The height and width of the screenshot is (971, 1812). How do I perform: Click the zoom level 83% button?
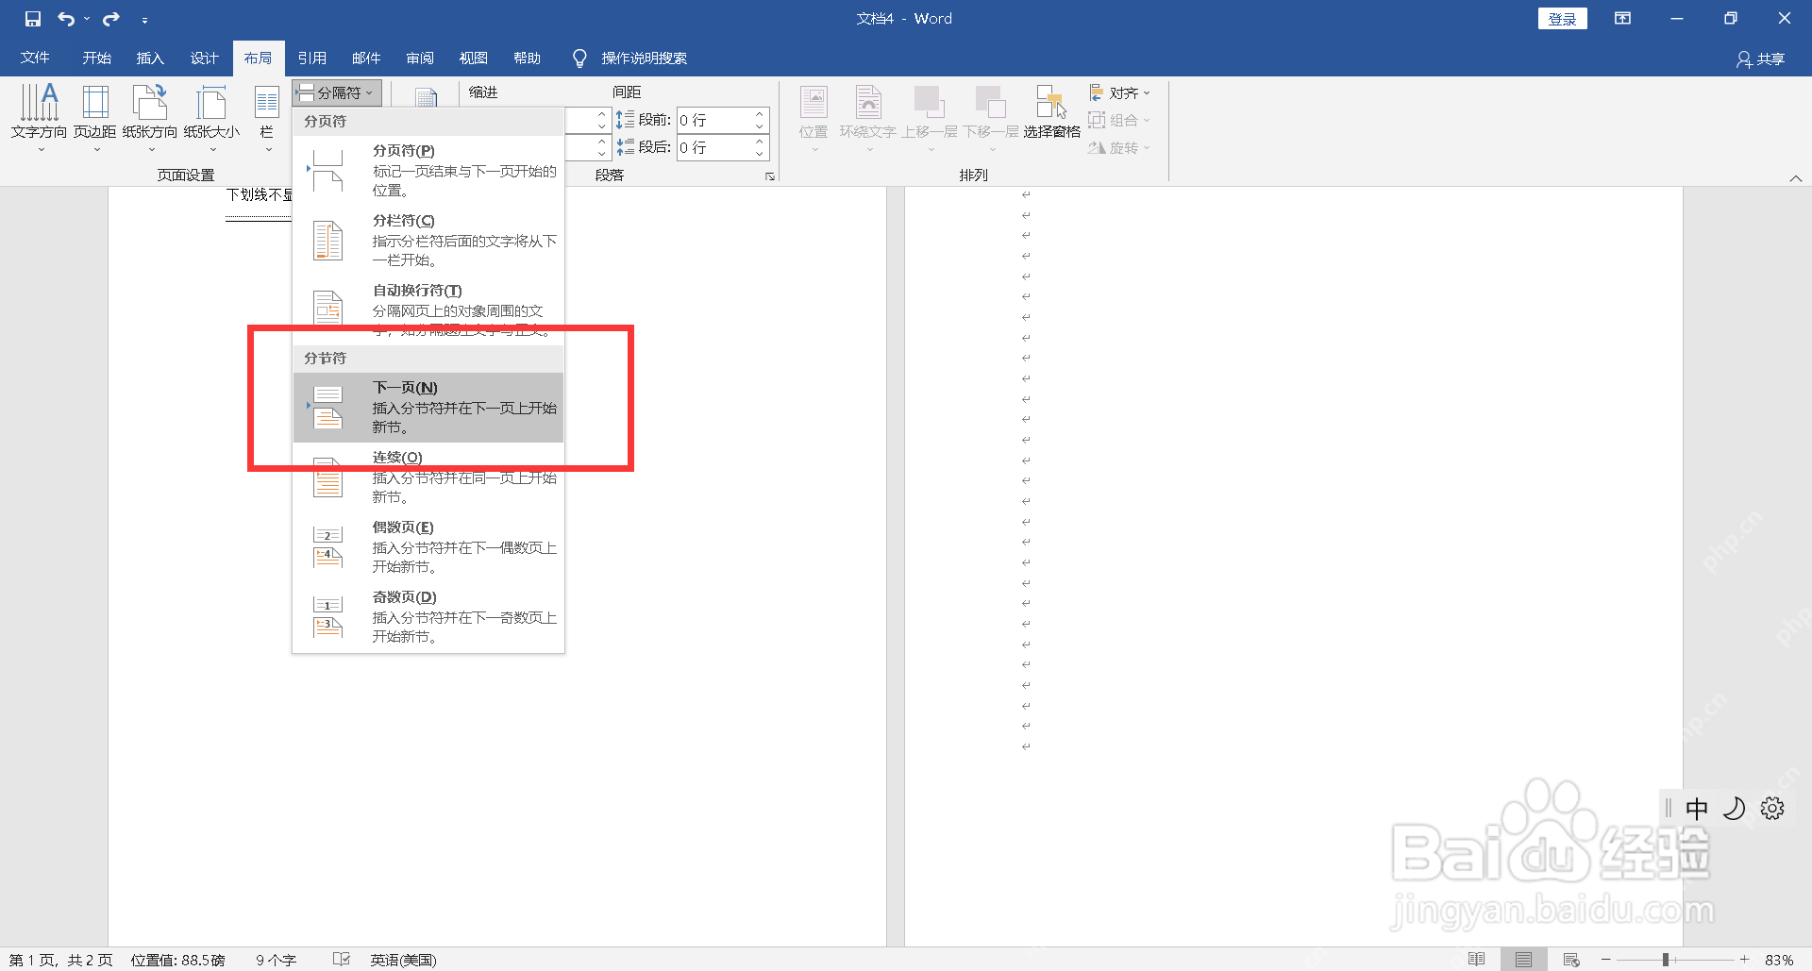1779,960
